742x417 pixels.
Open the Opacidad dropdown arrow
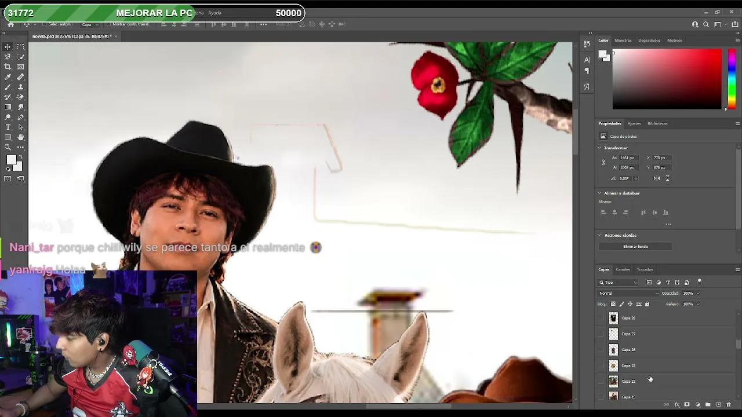(x=698, y=294)
